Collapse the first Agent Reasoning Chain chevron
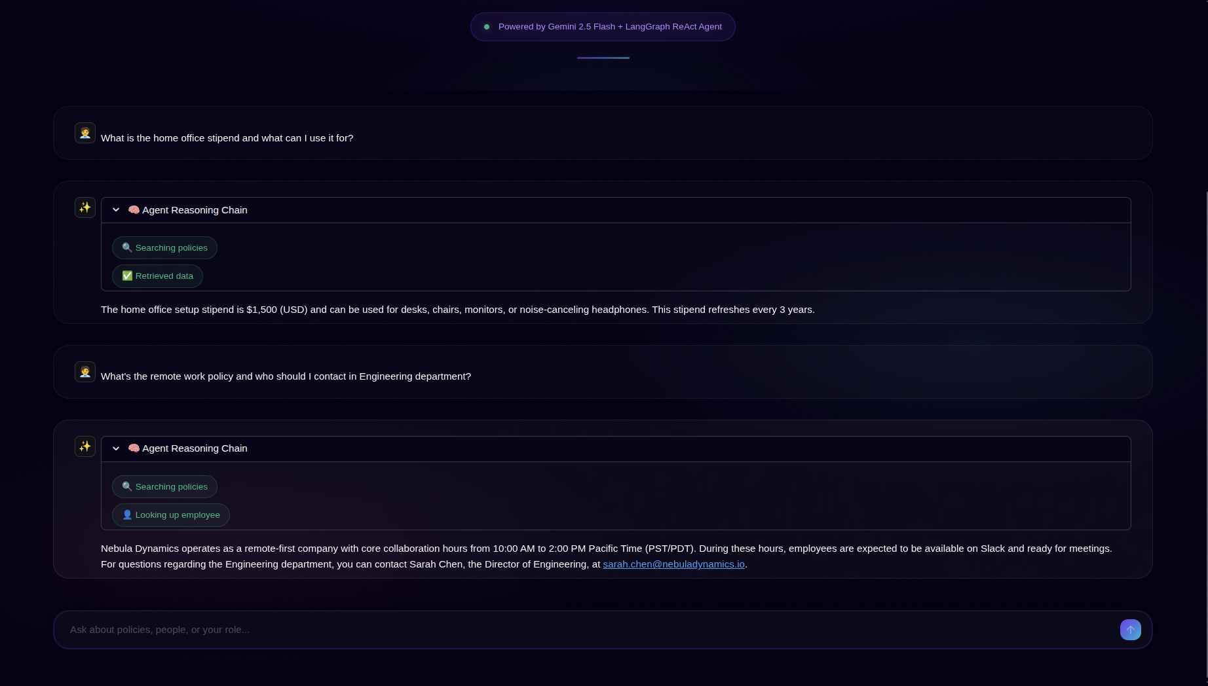This screenshot has width=1208, height=686. pos(116,210)
